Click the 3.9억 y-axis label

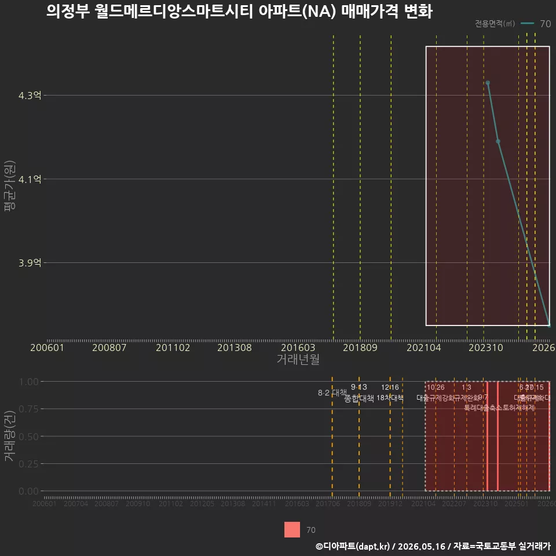pos(30,263)
